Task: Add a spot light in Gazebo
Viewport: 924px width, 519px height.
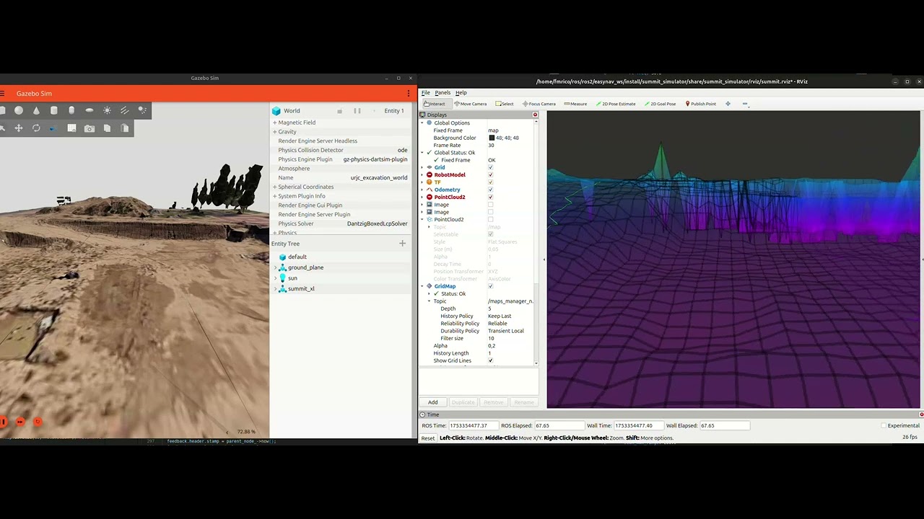Action: click(142, 110)
